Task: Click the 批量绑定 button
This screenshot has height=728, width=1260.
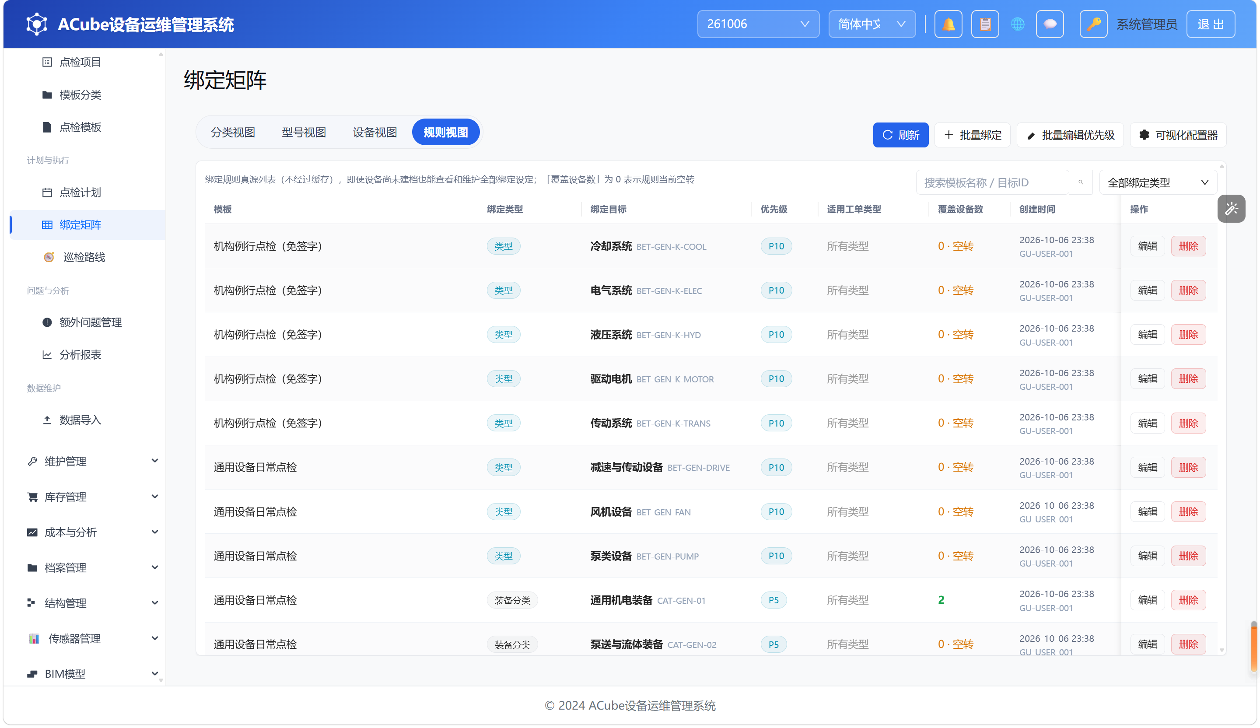Action: click(972, 135)
